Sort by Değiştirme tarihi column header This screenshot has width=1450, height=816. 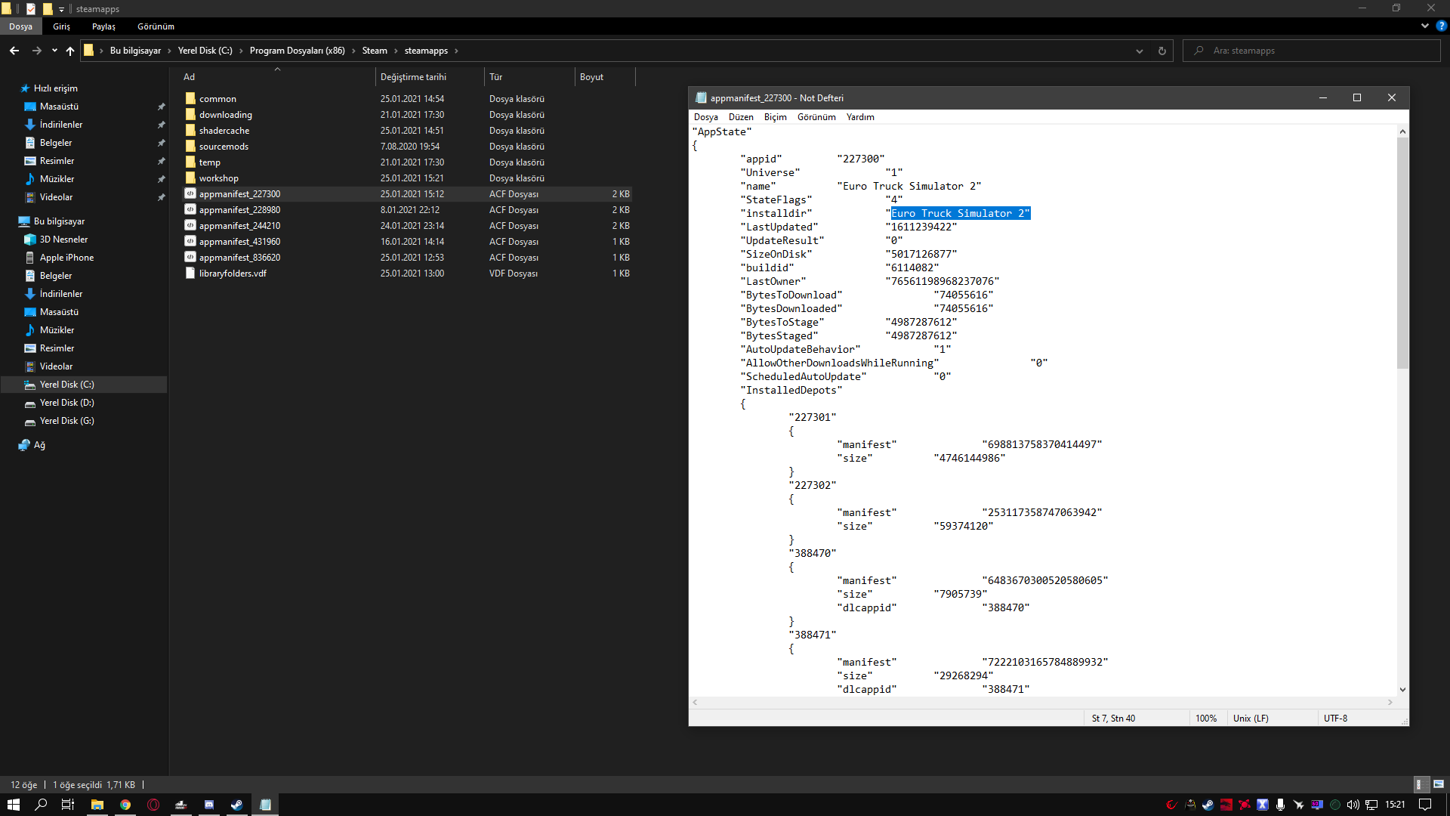[413, 77]
